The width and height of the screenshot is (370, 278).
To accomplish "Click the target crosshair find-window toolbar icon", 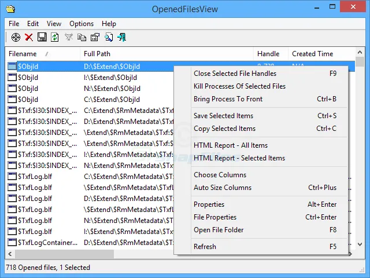I will click(x=16, y=37).
